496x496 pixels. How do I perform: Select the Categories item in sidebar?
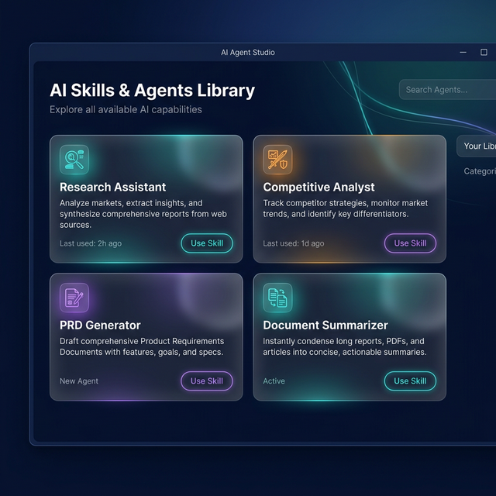[480, 171]
